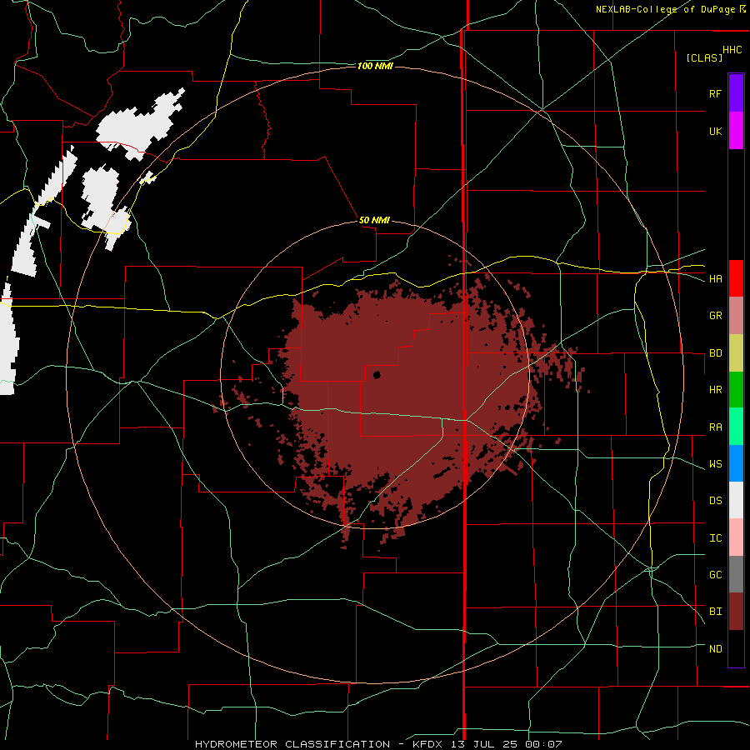Select the GC gray legend swatch
Image resolution: width=750 pixels, height=750 pixels.
click(x=736, y=574)
